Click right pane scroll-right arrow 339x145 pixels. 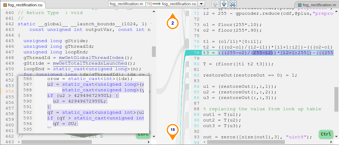[x=331, y=142]
